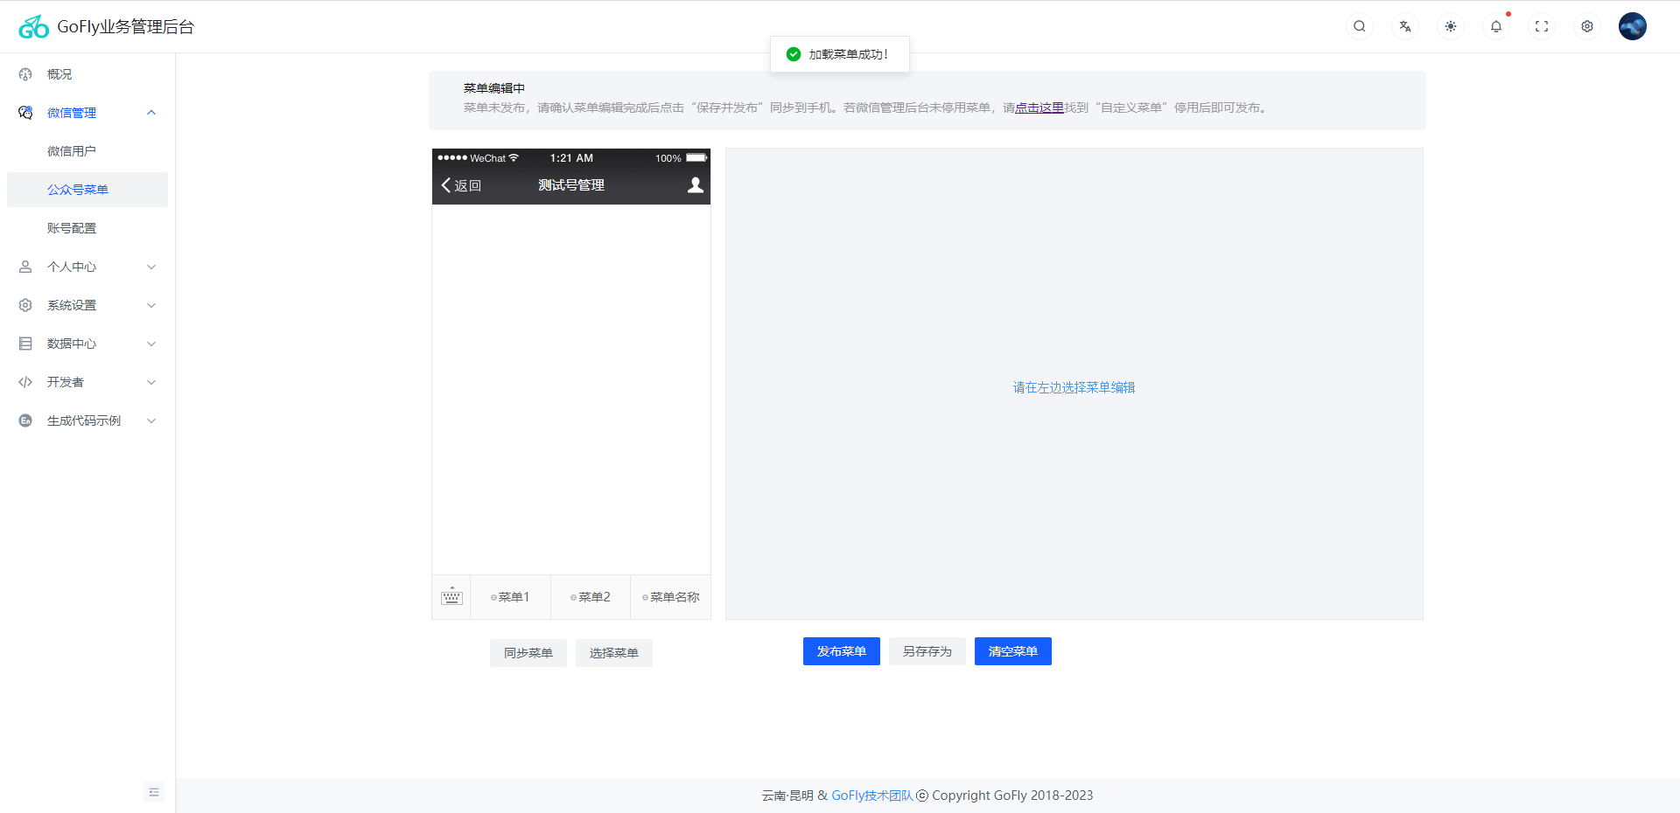The width and height of the screenshot is (1680, 813).
Task: Click the user avatar picture
Action: [1633, 26]
